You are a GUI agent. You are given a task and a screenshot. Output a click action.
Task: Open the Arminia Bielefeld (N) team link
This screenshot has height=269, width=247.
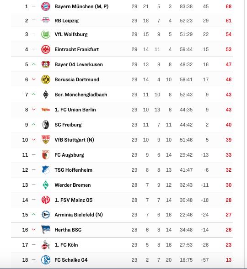pyautogui.click(x=79, y=215)
